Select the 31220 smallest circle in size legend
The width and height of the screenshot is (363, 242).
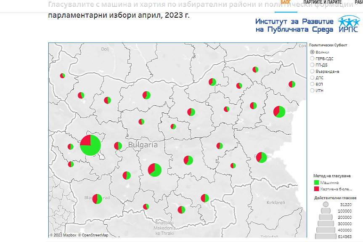tap(326, 205)
